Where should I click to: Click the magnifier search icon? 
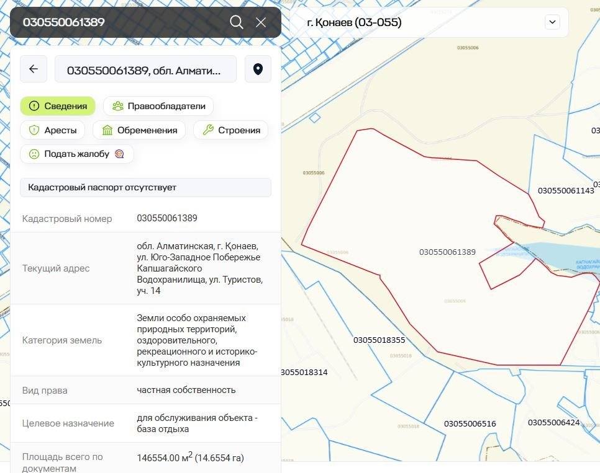(236, 22)
